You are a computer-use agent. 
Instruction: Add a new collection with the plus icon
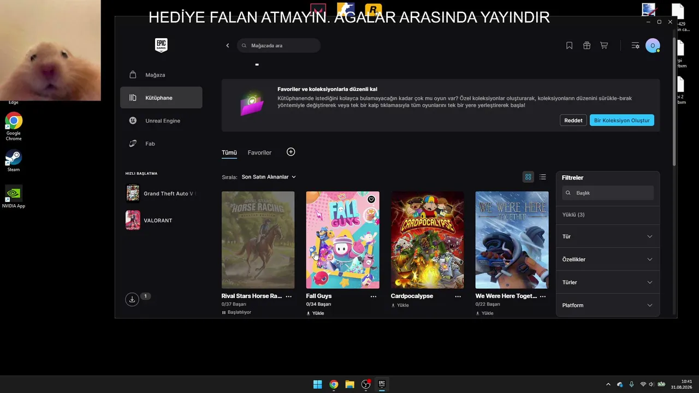(x=291, y=152)
